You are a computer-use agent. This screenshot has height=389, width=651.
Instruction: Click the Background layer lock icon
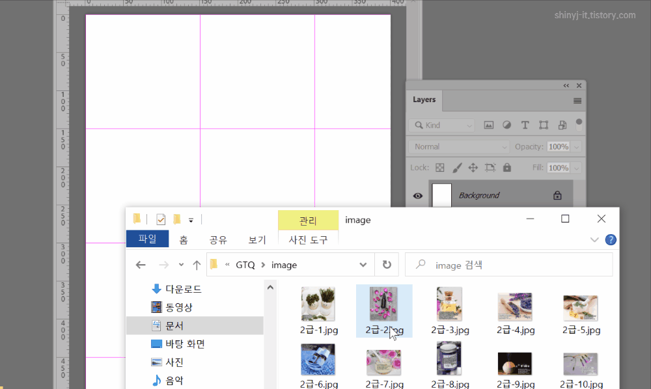[557, 195]
